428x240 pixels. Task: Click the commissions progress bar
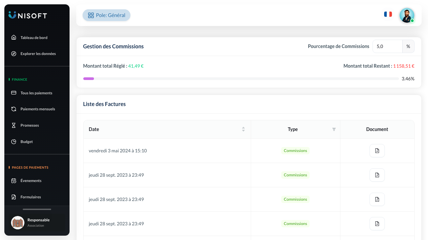click(x=241, y=79)
